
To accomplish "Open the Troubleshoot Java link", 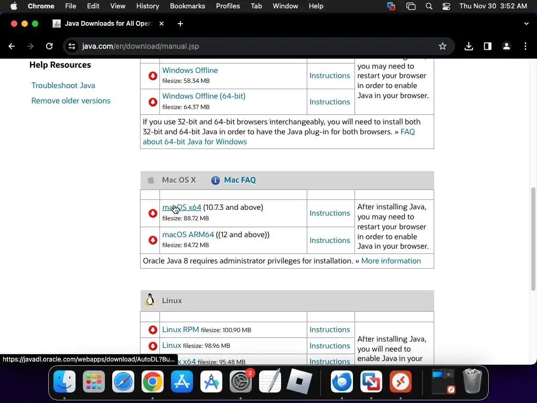I will (x=63, y=86).
